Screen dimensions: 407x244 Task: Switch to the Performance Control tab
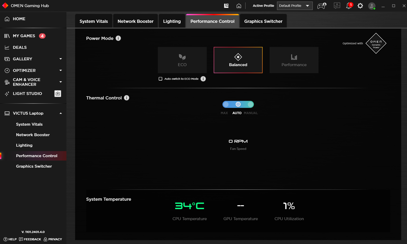click(212, 21)
